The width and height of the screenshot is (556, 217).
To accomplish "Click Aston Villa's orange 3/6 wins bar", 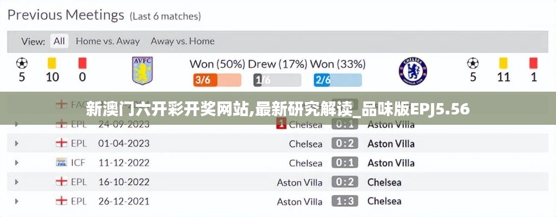I will coord(217,80).
